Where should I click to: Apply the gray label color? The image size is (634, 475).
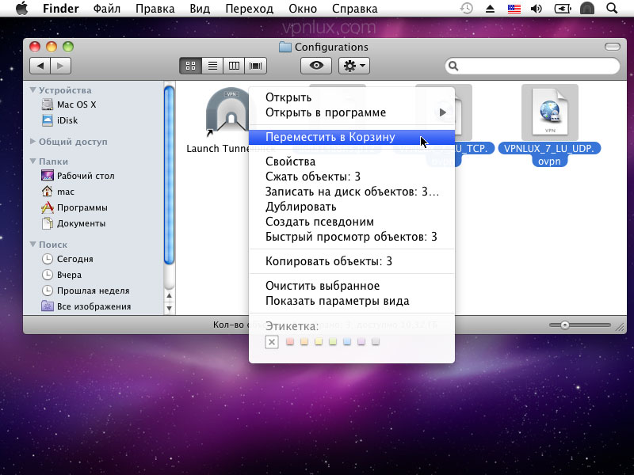(376, 342)
